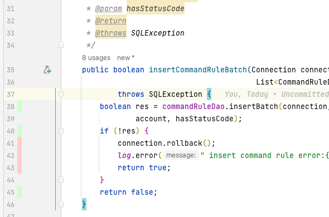Click the @return Javadoc tag
Image resolution: width=329 pixels, height=217 pixels.
click(x=111, y=21)
